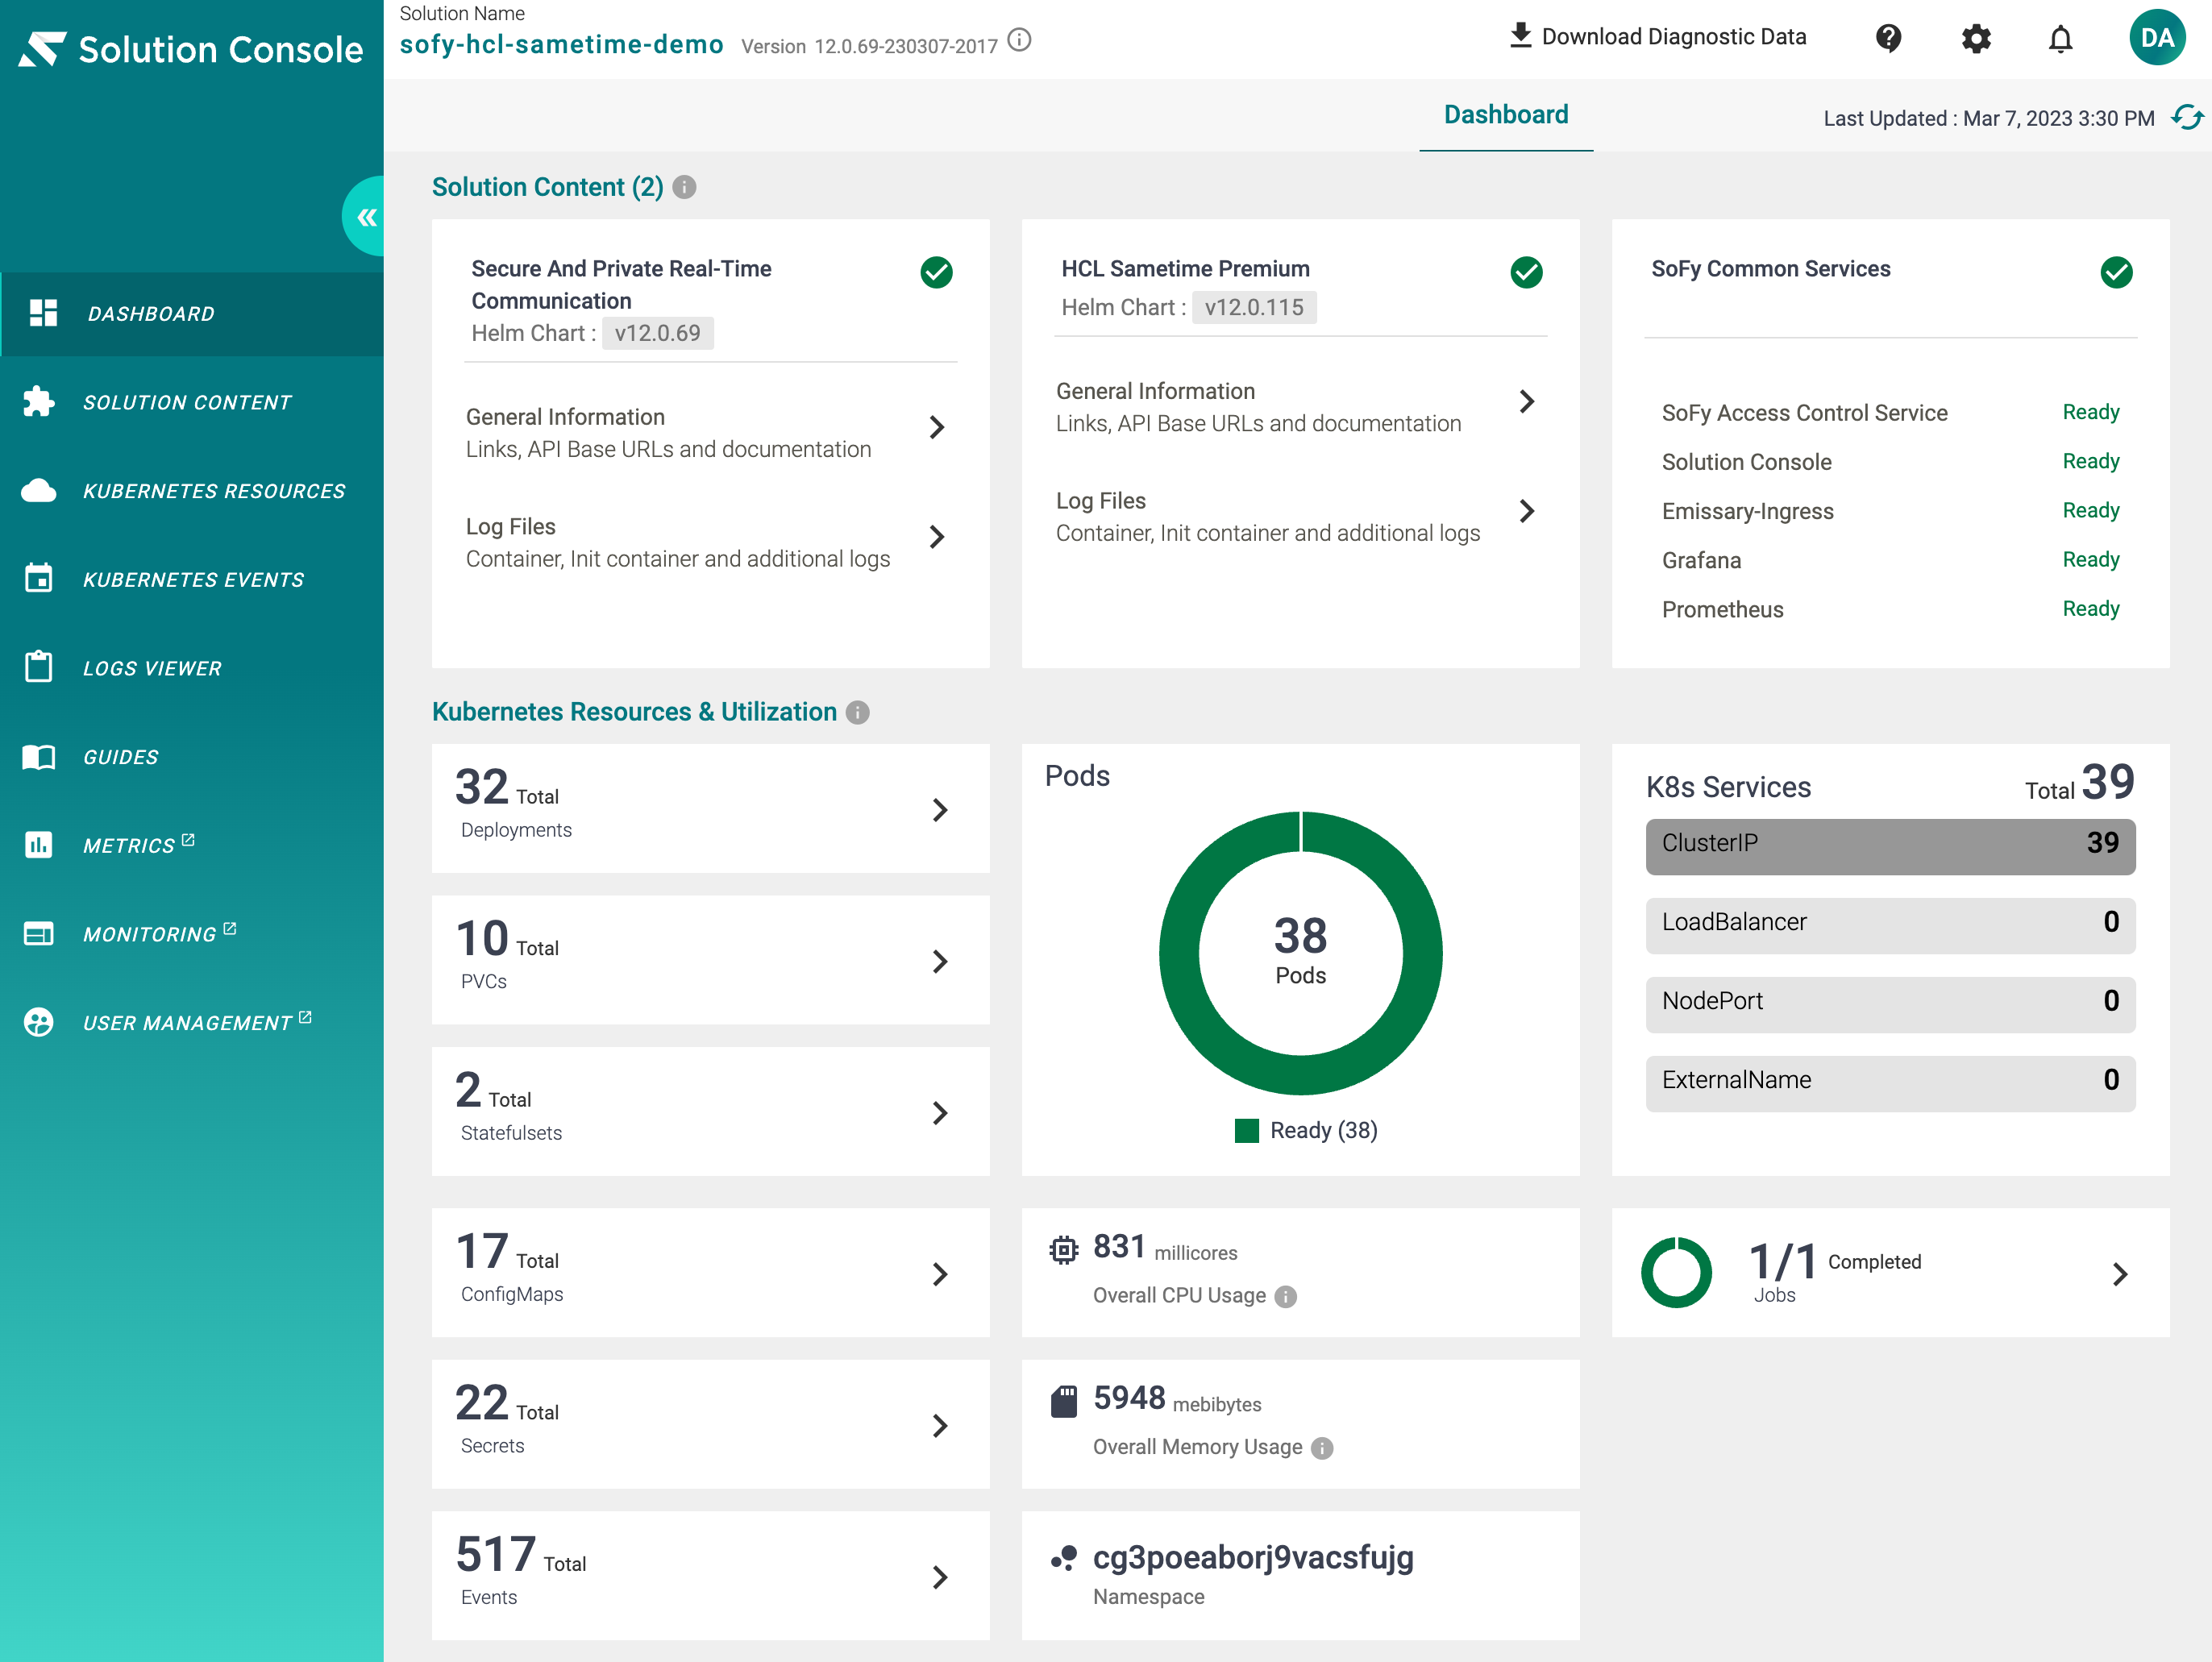Click the green Ready (38) legend swatch
2212x1662 pixels.
pos(1246,1130)
